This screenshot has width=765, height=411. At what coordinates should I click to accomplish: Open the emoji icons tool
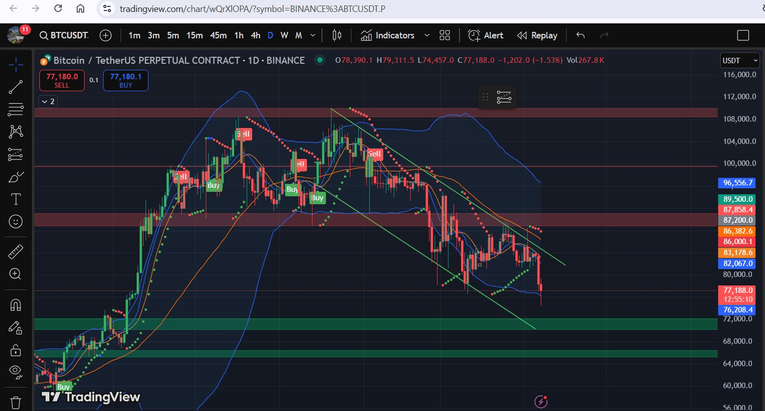tap(15, 221)
